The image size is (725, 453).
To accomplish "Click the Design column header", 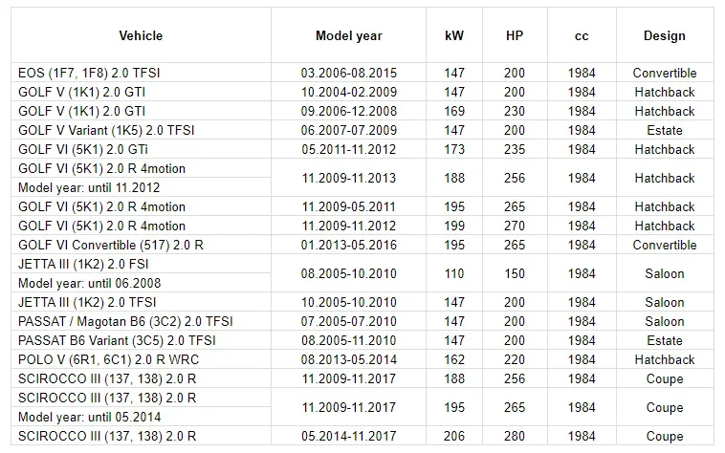I will (x=665, y=35).
